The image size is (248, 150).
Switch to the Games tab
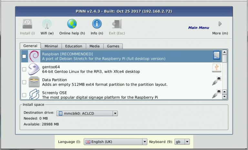tap(113, 46)
